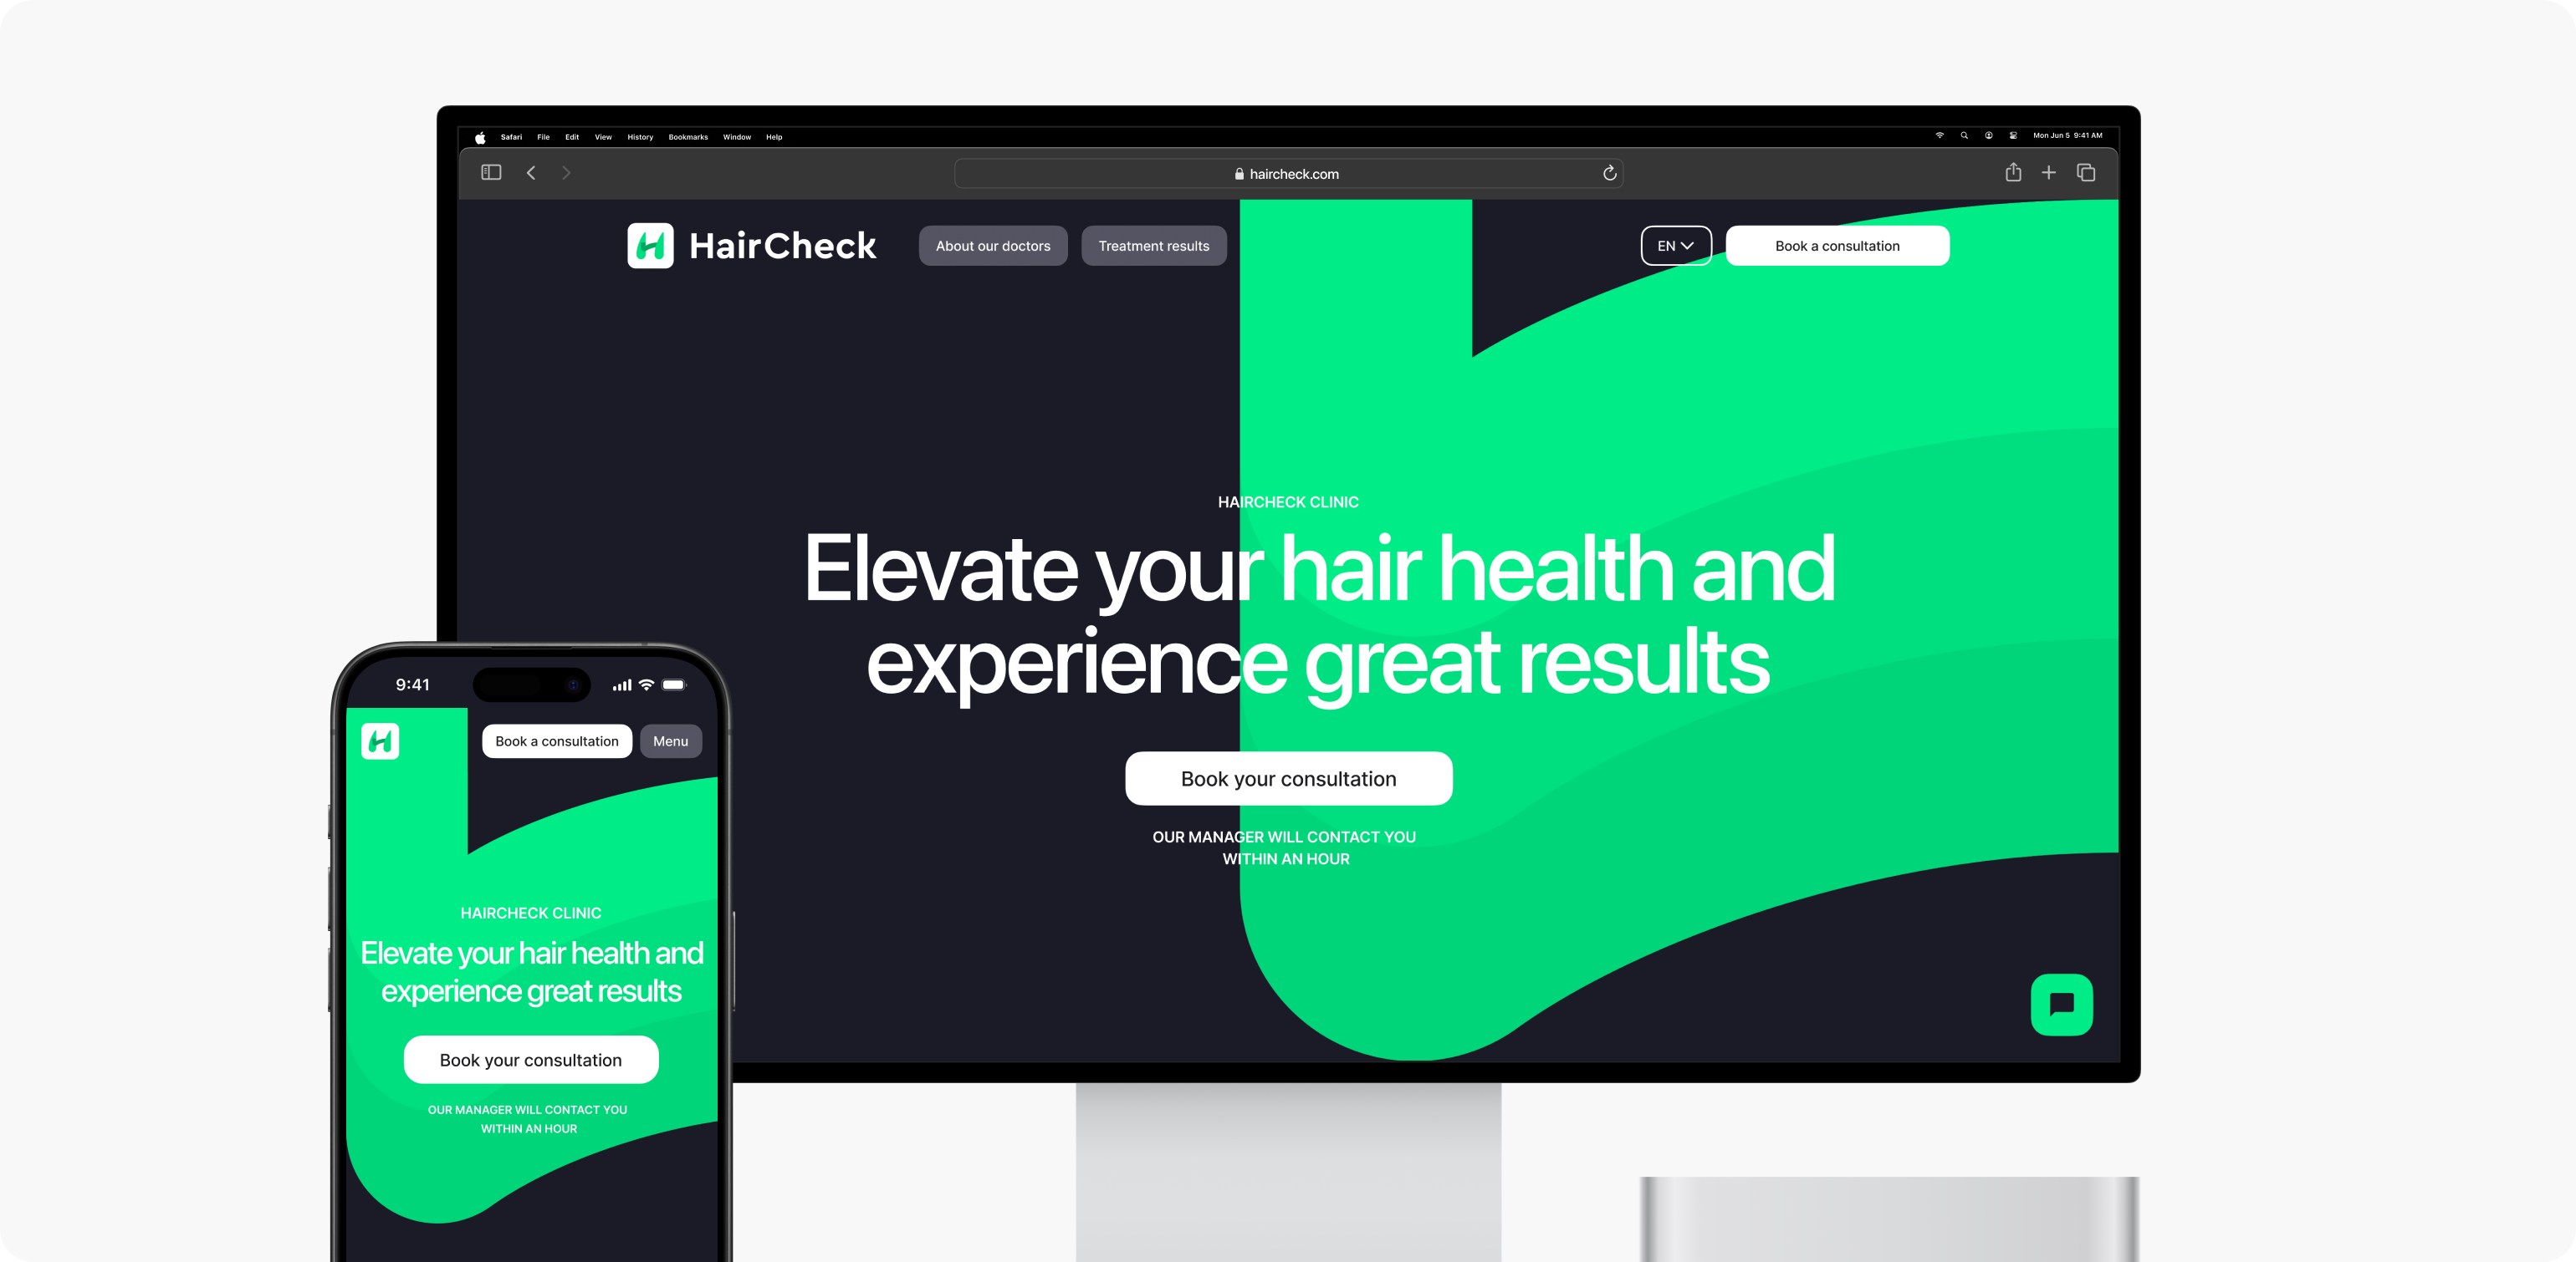Click the share icon in Safari toolbar

pyautogui.click(x=2012, y=172)
